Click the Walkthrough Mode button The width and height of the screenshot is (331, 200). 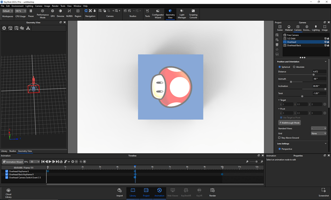[289, 123]
